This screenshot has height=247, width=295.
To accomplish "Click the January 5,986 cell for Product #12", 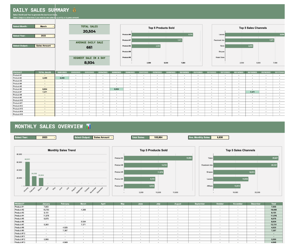I will point(46,239).
